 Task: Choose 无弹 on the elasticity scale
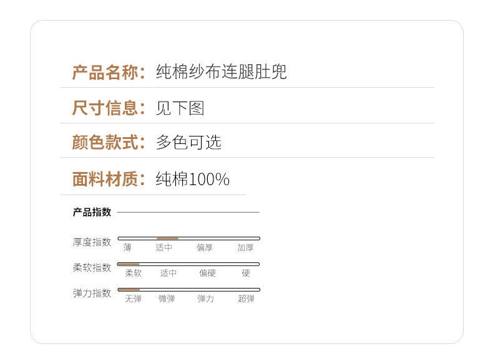tap(133, 299)
